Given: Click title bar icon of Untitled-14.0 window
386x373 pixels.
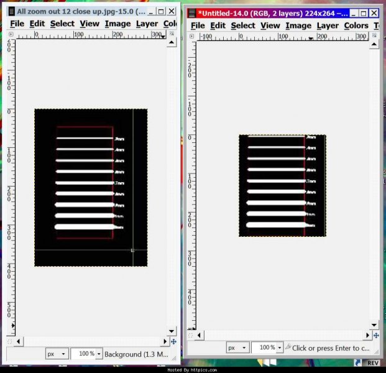Looking at the screenshot, I should [191, 13].
